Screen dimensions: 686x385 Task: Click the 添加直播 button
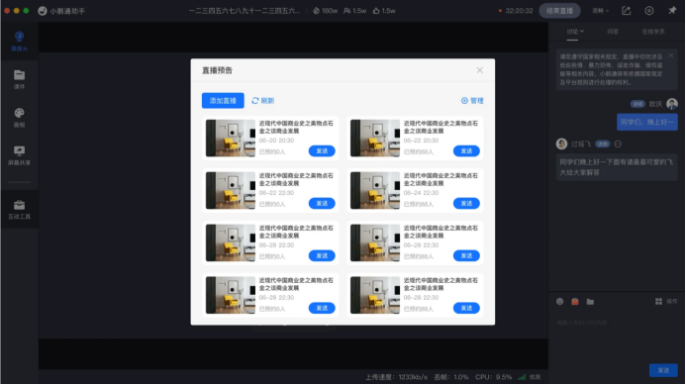point(223,101)
